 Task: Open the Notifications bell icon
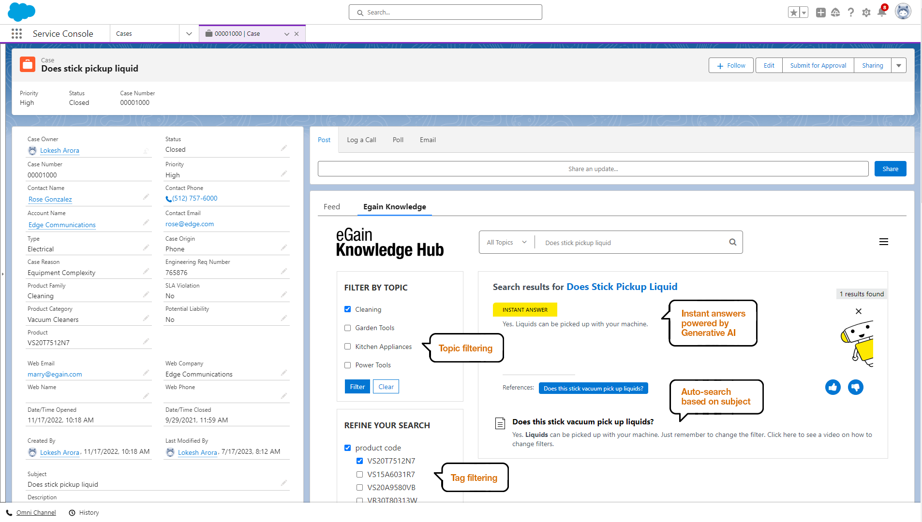pyautogui.click(x=882, y=13)
